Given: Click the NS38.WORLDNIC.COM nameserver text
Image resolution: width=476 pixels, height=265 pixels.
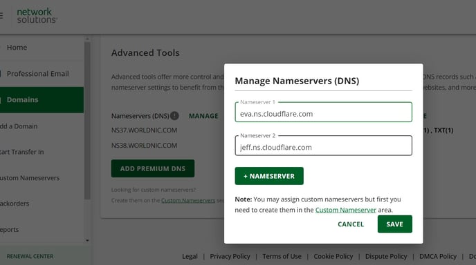Looking at the screenshot, I should [144, 146].
